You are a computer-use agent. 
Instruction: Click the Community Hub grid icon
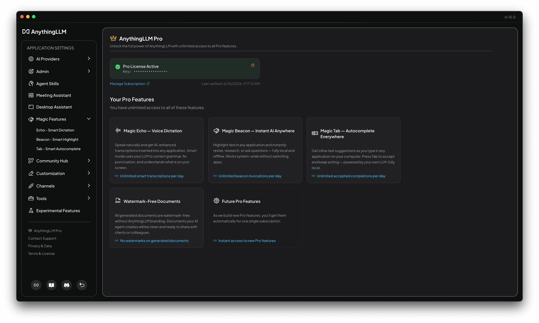tap(31, 161)
